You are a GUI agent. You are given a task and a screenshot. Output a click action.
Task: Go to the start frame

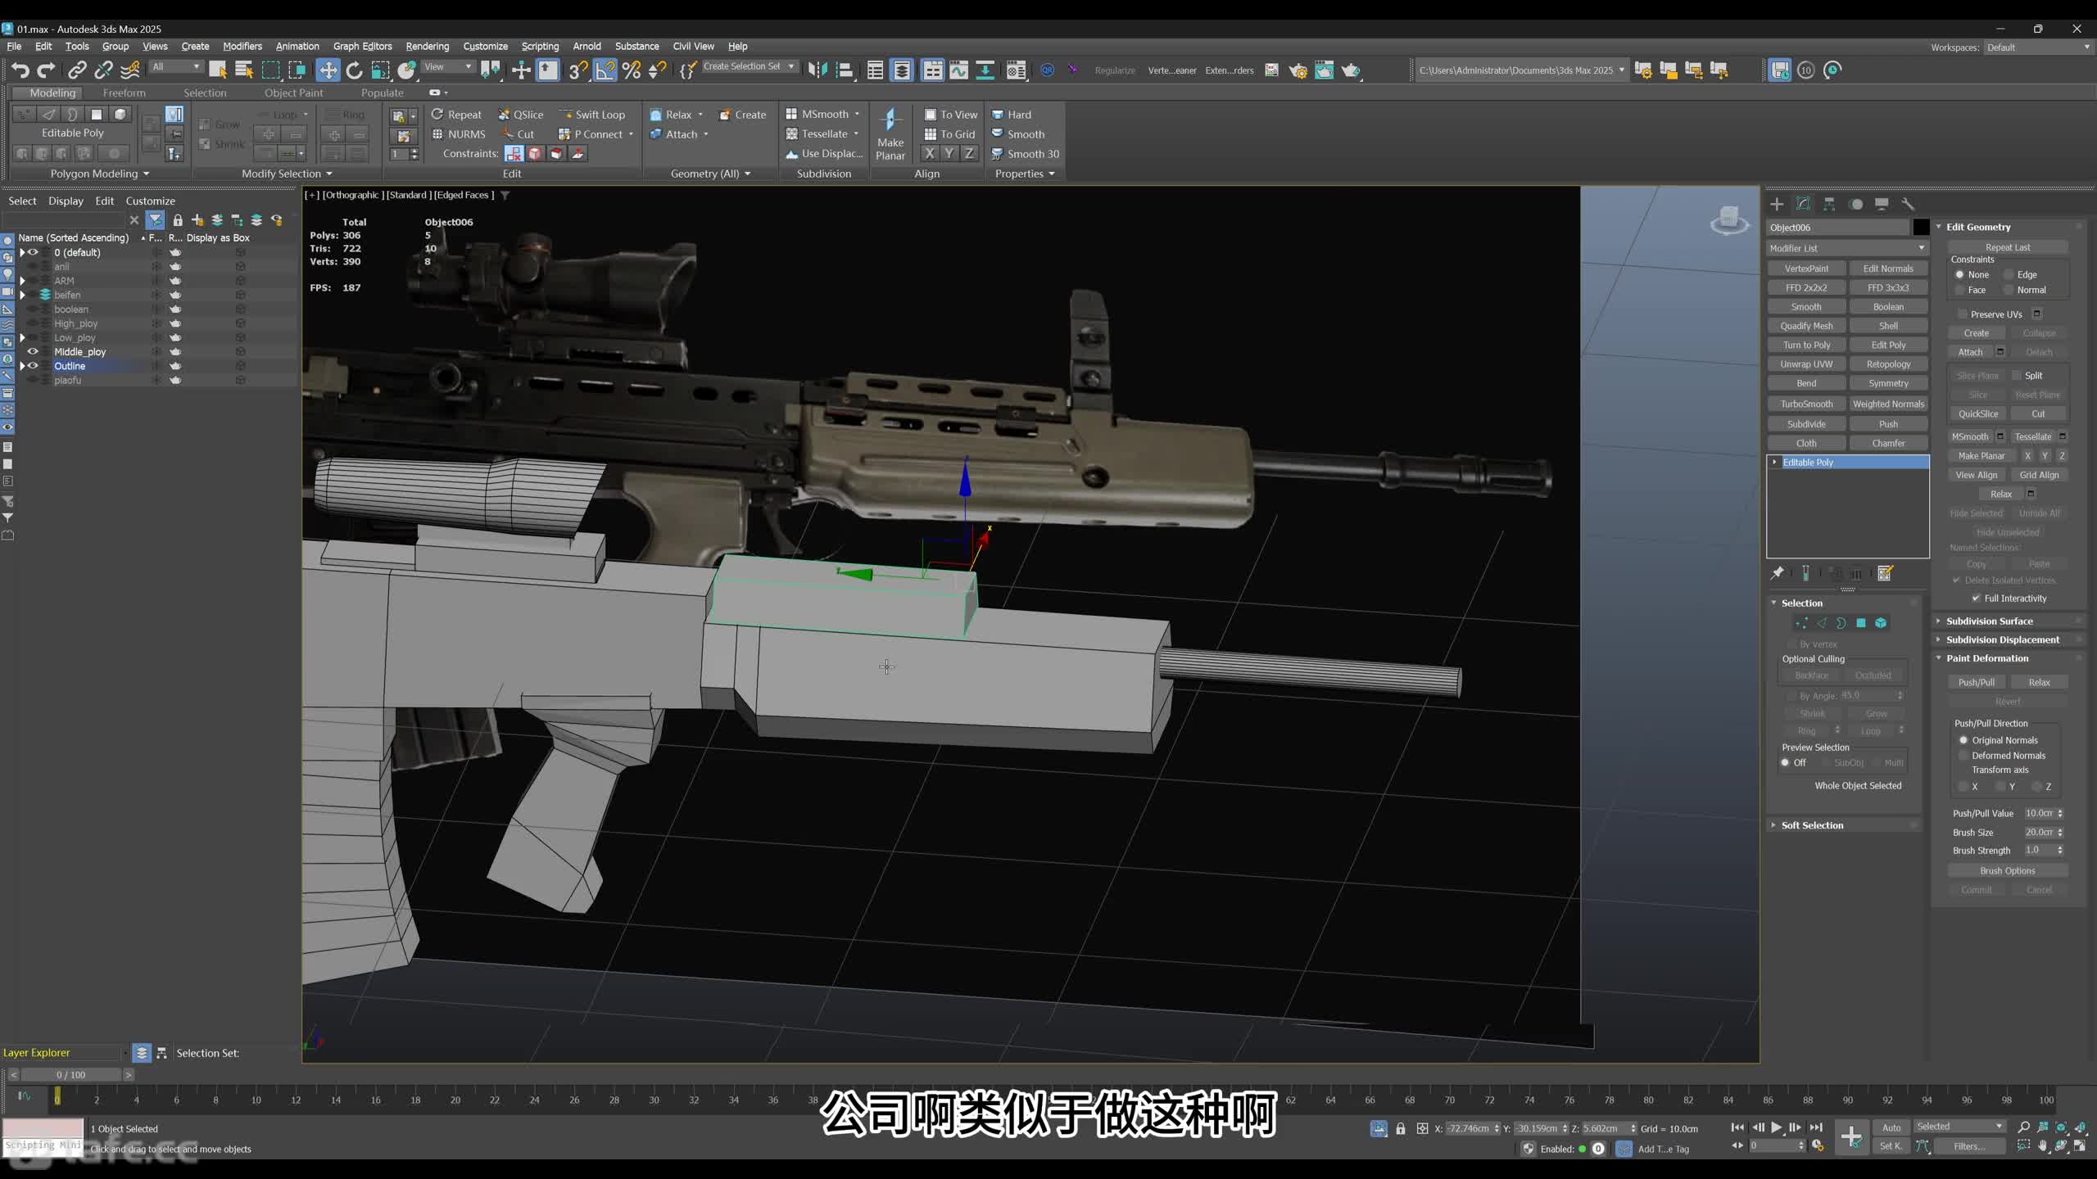(1737, 1127)
